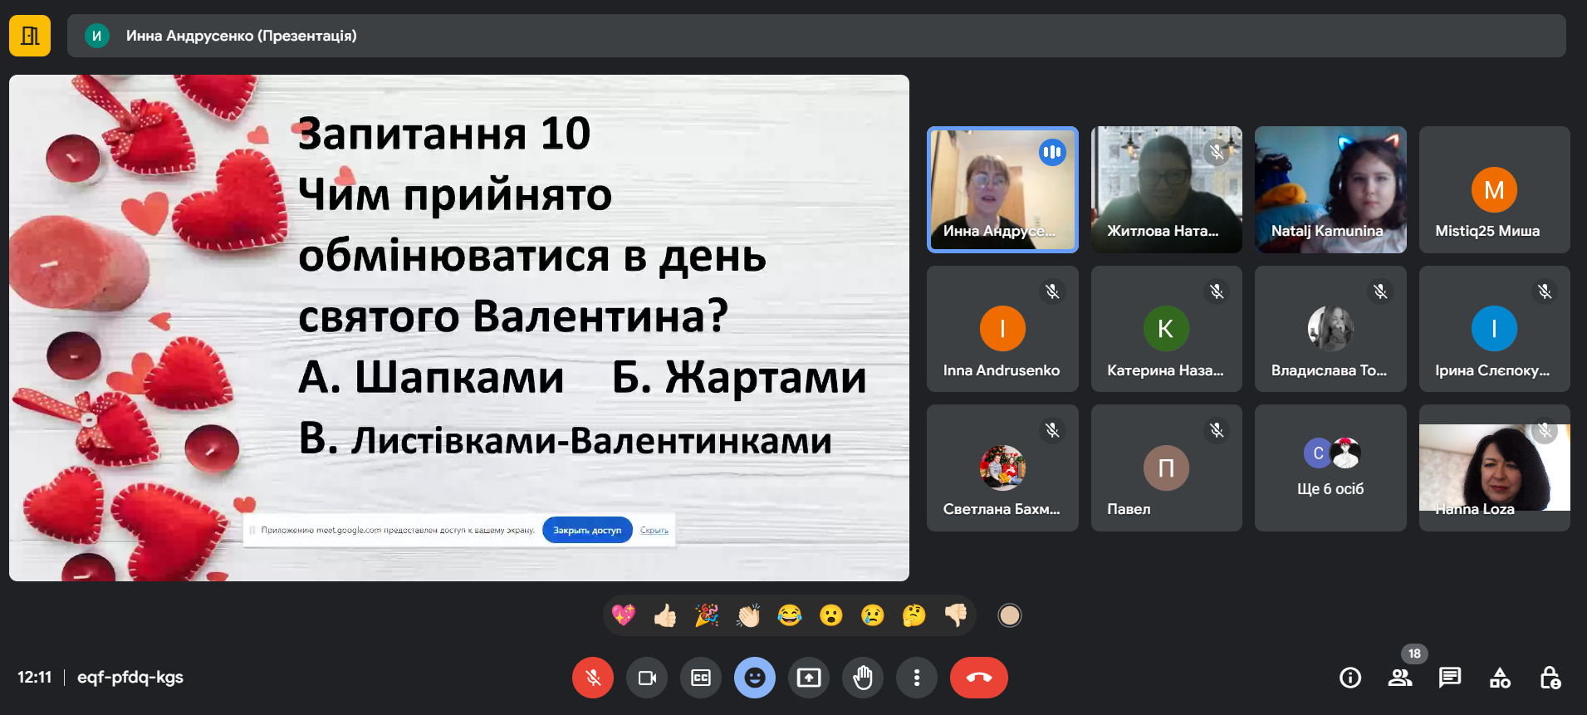Raise your hand

coord(863,678)
